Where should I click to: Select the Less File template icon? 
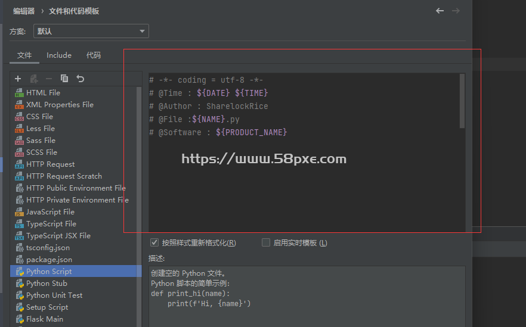[20, 128]
